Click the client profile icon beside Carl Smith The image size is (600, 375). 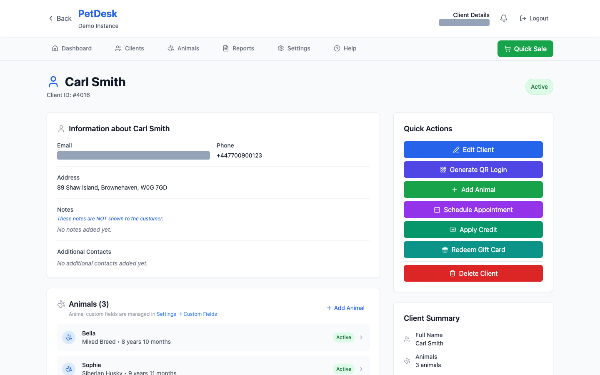pos(53,82)
